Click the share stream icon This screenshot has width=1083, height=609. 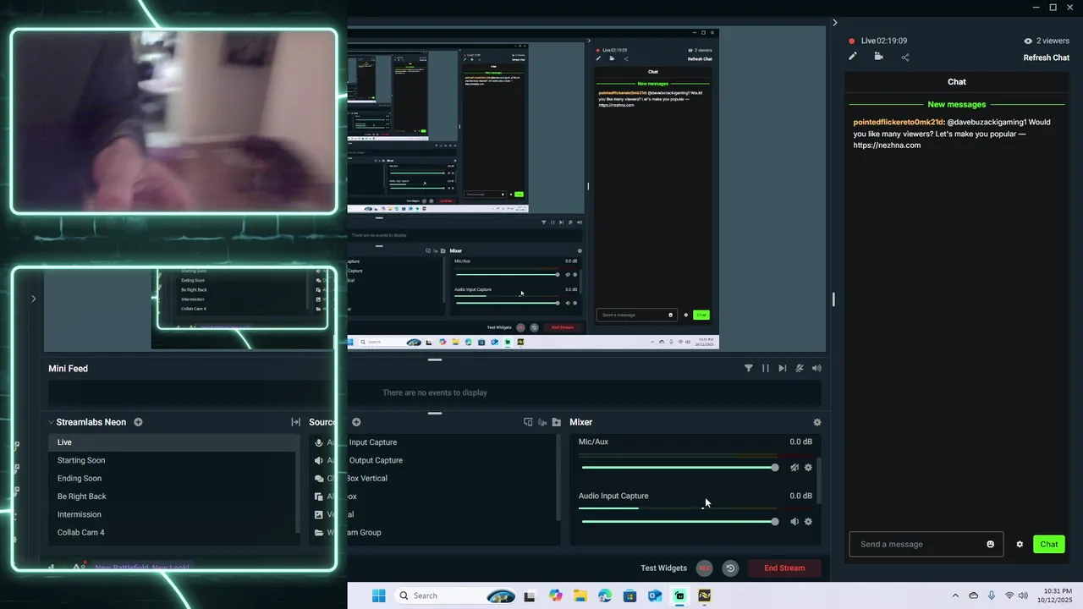(x=905, y=58)
